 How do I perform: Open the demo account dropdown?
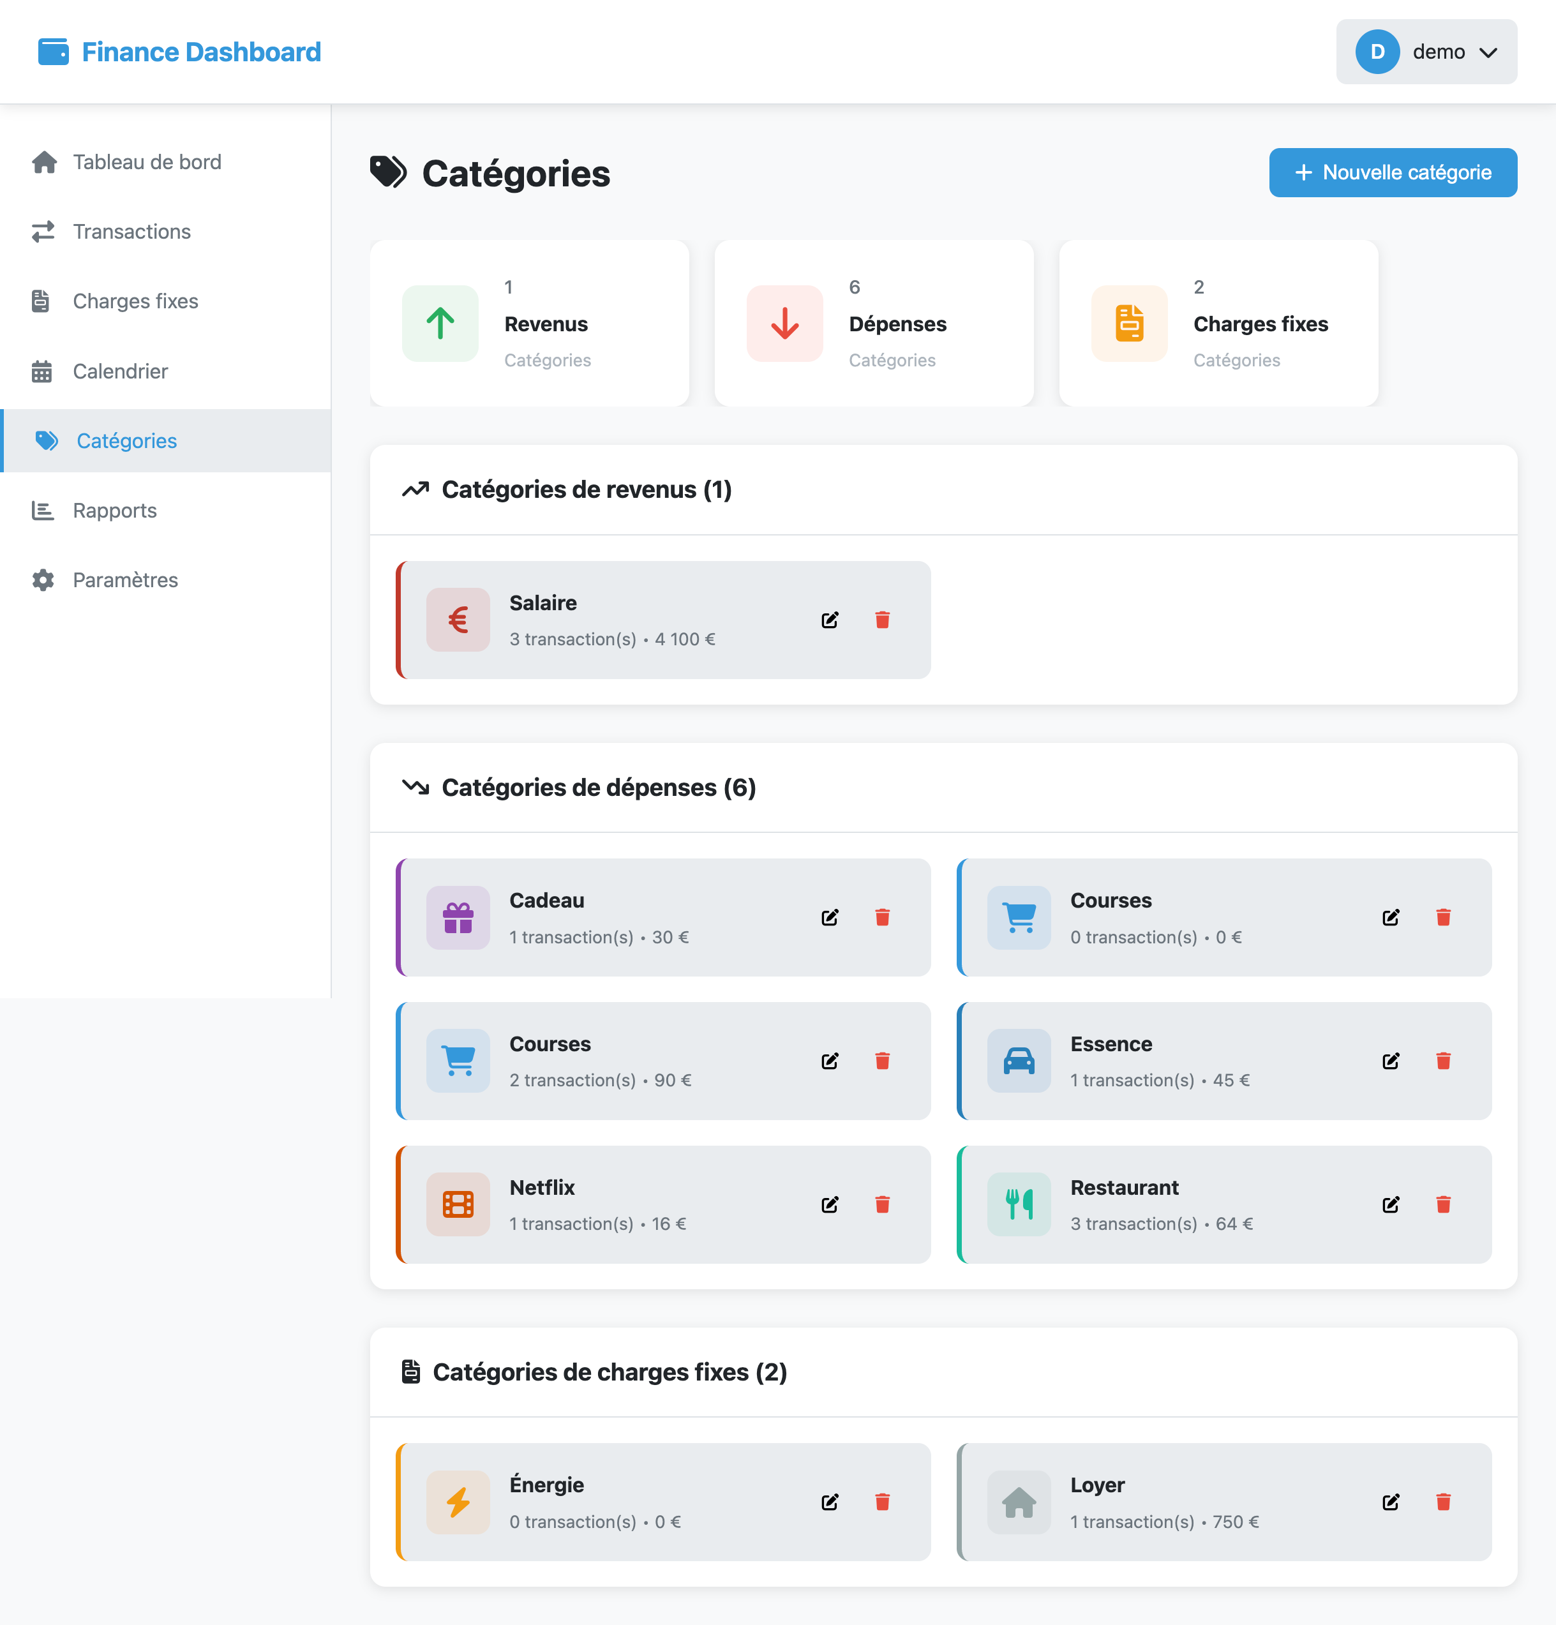[x=1426, y=52]
